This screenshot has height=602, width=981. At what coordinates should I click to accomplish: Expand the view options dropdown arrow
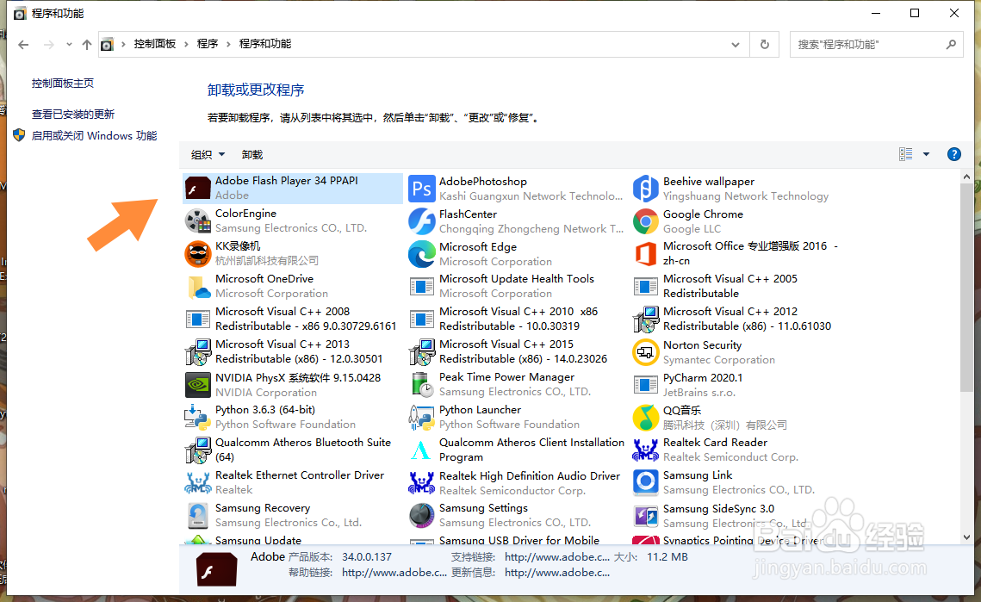click(926, 154)
